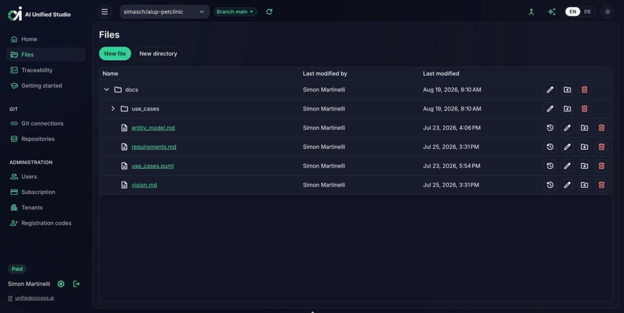Edit the requirements.md file

coord(567,147)
